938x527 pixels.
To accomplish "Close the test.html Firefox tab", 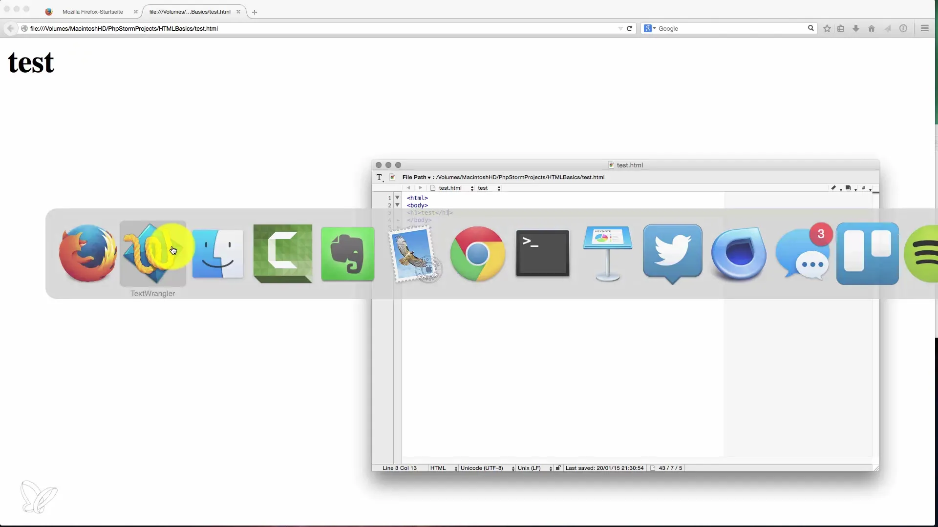I will coord(238,12).
